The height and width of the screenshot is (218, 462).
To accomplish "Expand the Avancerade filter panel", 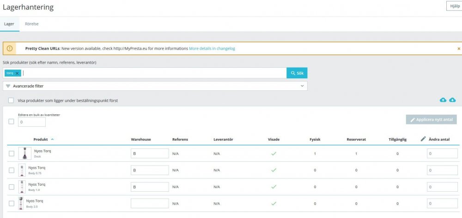I will [x=155, y=86].
